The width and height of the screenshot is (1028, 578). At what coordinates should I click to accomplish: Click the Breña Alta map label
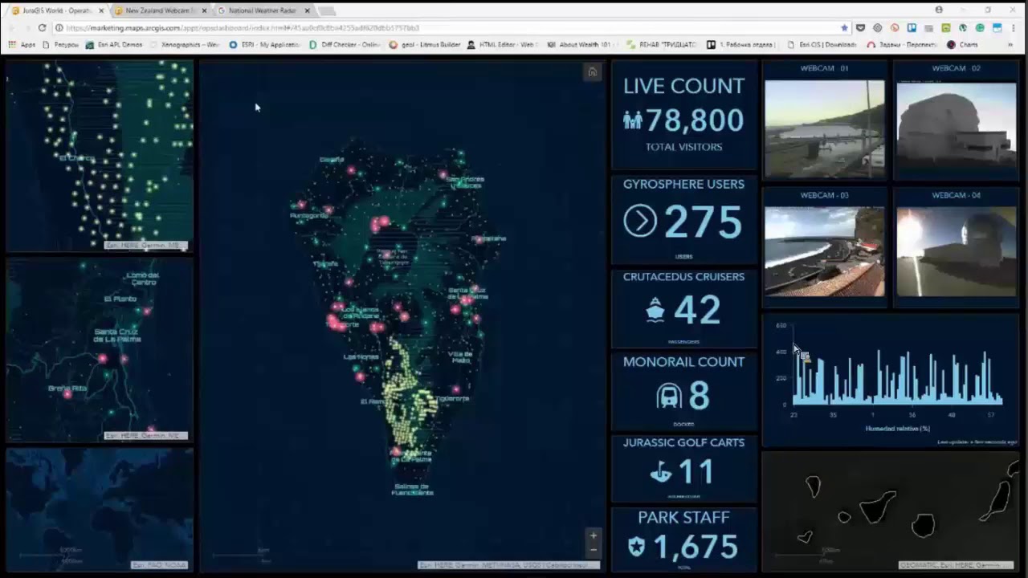[x=67, y=389]
